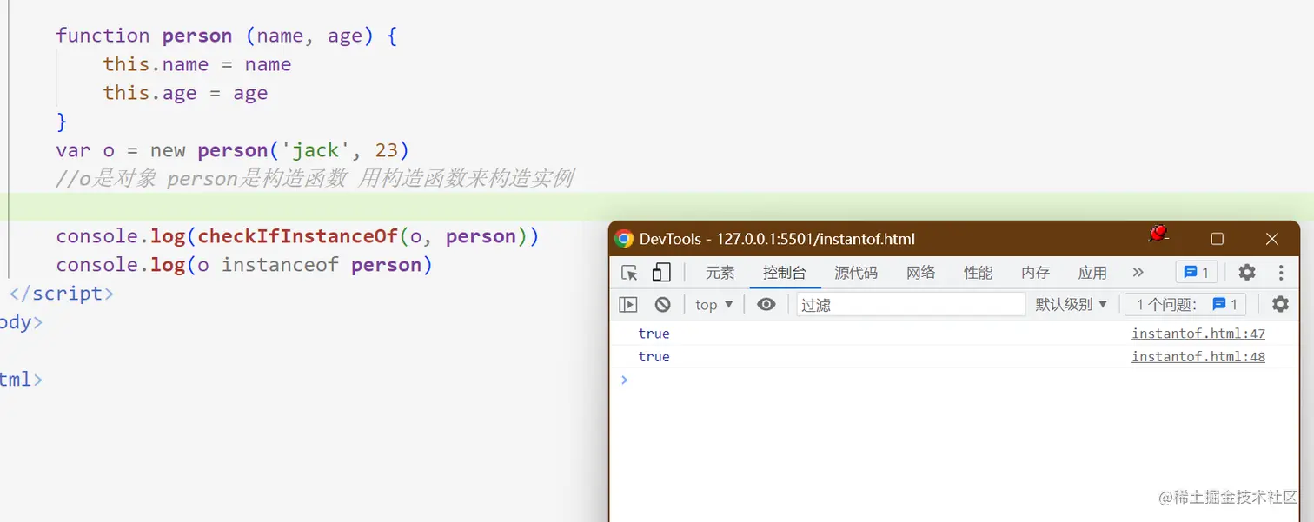Clear the console with the ban icon

[663, 304]
